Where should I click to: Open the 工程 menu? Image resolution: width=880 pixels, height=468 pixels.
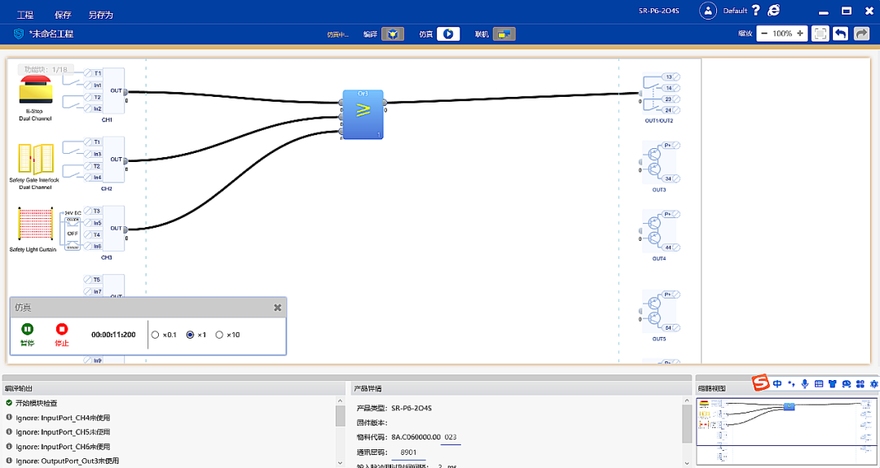coord(25,15)
